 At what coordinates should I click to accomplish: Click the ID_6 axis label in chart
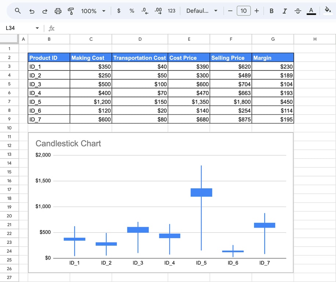pos(233,263)
